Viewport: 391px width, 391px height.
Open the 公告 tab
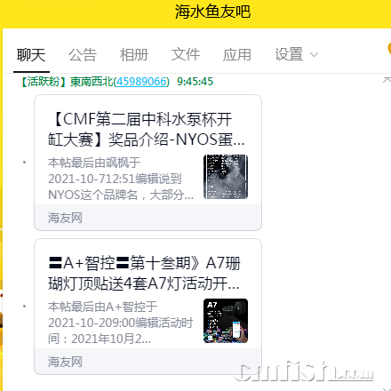point(83,55)
